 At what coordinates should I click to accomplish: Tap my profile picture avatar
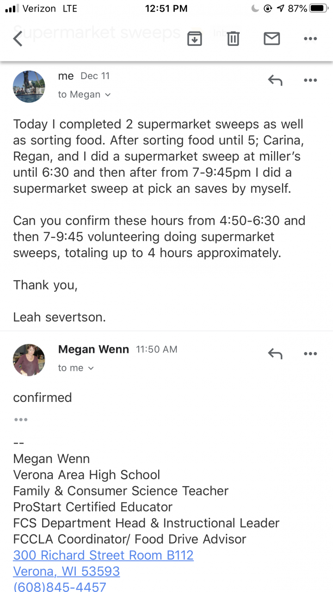[x=29, y=86]
